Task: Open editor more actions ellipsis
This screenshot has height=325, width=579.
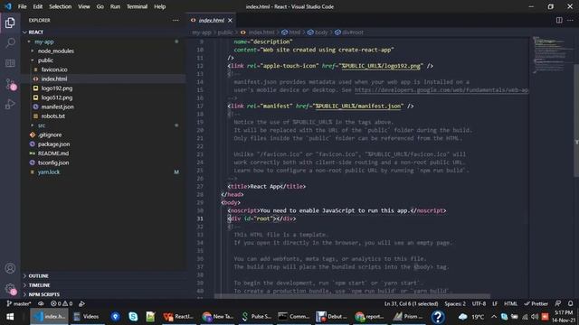Action: point(570,20)
